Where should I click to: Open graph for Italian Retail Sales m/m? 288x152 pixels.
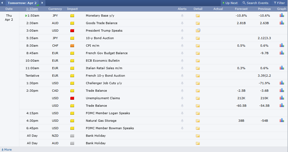[x=282, y=68]
